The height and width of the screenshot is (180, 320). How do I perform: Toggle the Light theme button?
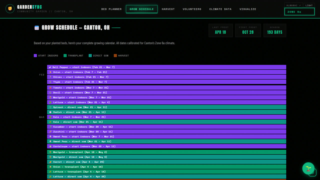click(309, 5)
